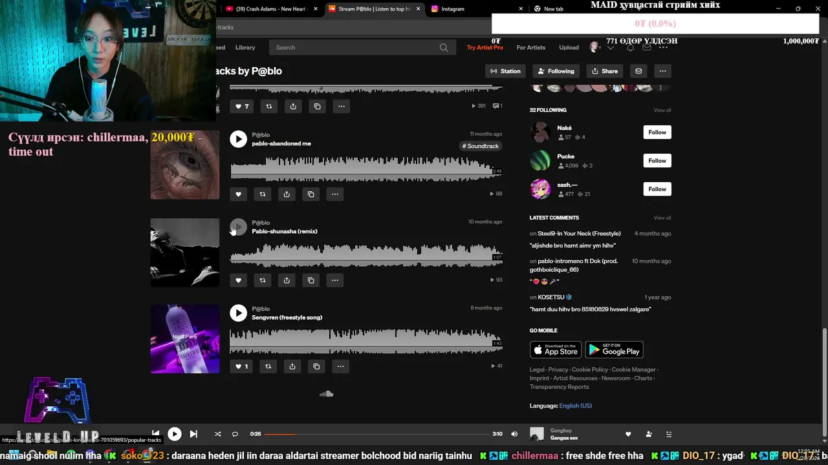Open the For Artists page
828x465 pixels.
531,47
